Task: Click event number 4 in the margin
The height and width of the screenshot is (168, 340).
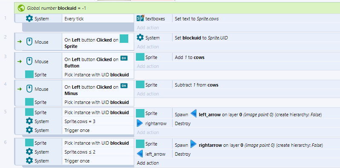Action: click(x=5, y=84)
